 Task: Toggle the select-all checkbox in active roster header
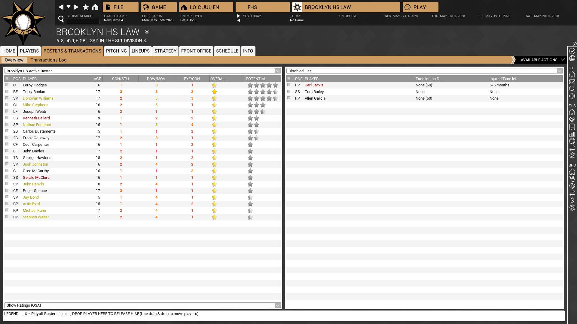7,78
